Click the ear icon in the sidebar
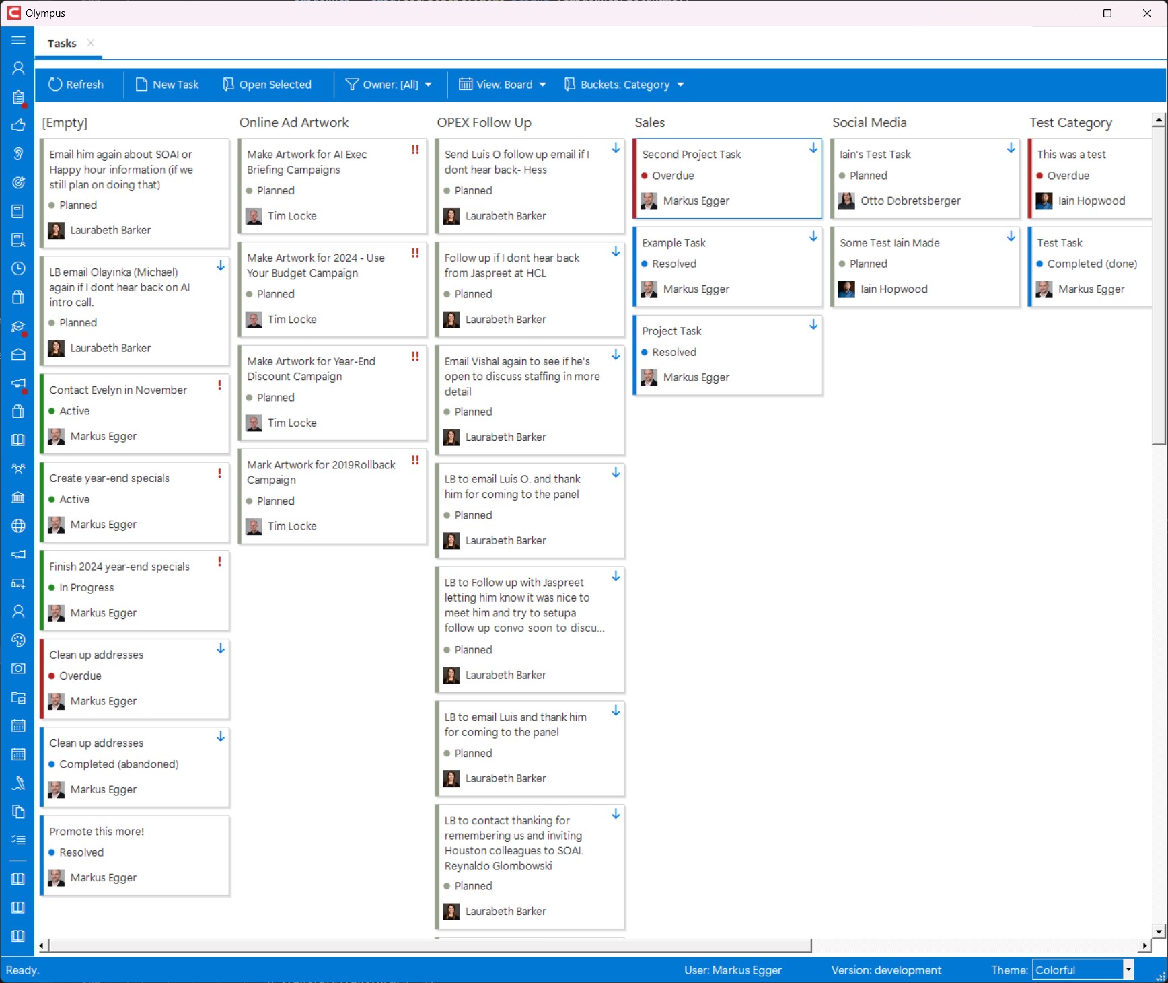1168x983 pixels. [x=18, y=154]
